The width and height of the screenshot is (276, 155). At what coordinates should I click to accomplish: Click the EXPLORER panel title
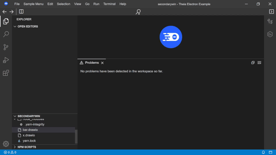[x=24, y=19]
